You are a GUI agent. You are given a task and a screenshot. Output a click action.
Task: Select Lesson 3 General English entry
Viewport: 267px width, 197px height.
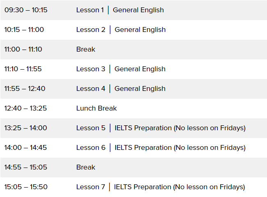(121, 69)
